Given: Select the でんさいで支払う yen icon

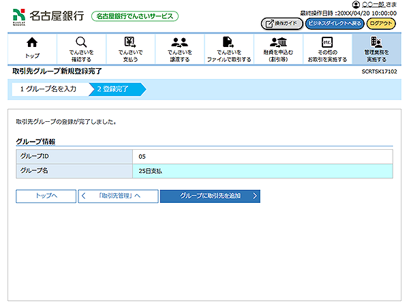Looking at the screenshot, I should click(130, 42).
